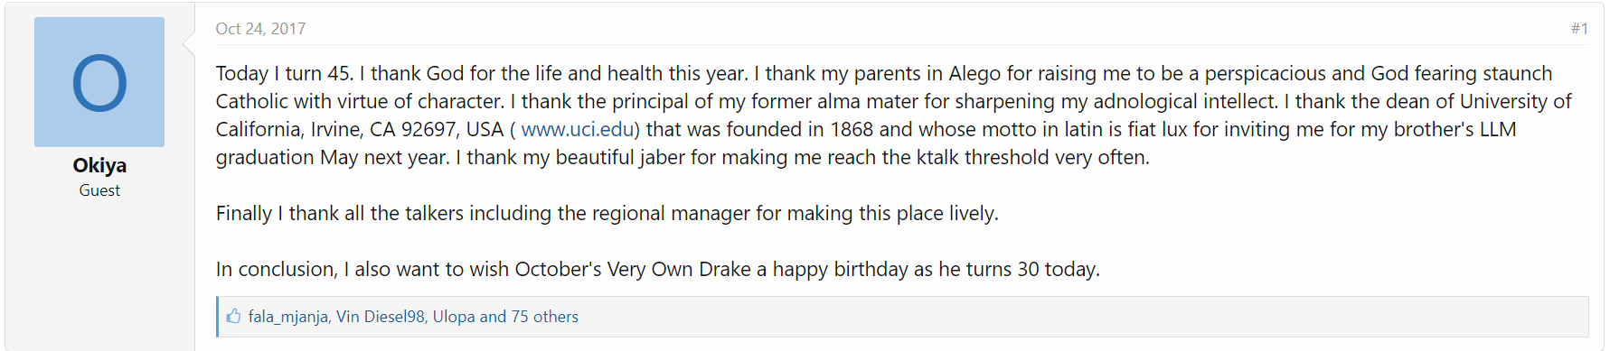This screenshot has height=351, width=1610.
Task: Click the post's speech-bubble arrow pointer
Action: pos(190,42)
